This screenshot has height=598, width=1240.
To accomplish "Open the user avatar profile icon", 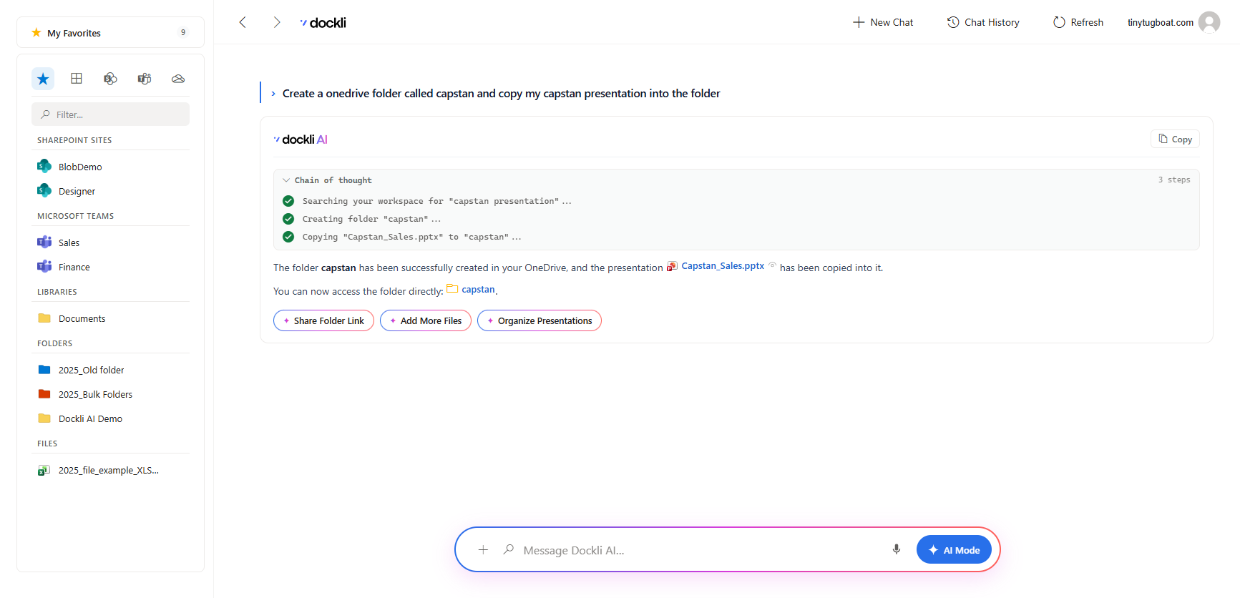I will pos(1209,22).
